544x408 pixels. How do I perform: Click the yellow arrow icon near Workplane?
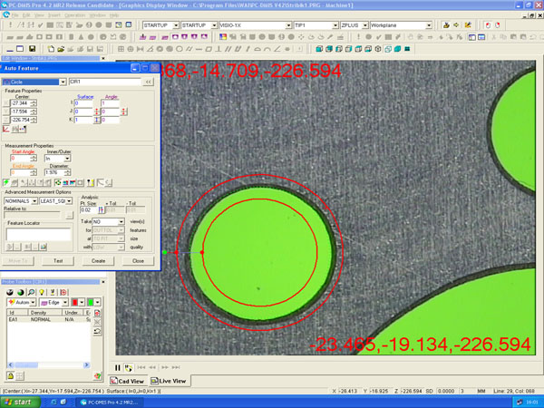click(456, 25)
